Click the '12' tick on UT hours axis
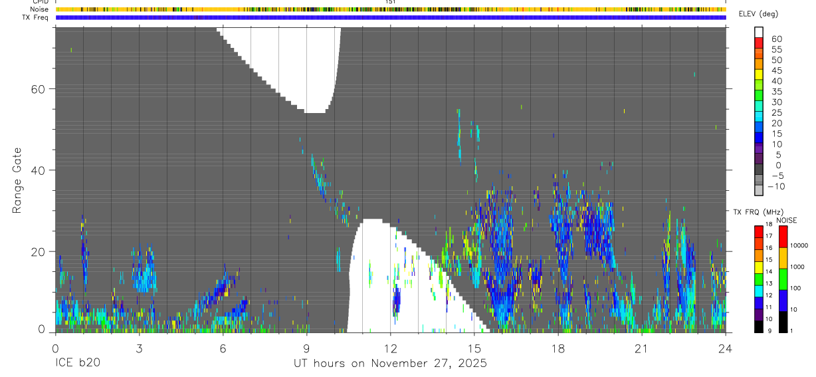The width and height of the screenshot is (816, 377). [390, 348]
